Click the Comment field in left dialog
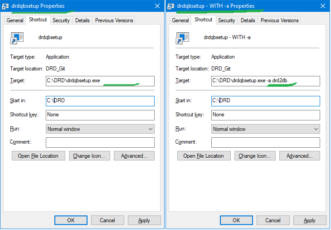 point(100,142)
